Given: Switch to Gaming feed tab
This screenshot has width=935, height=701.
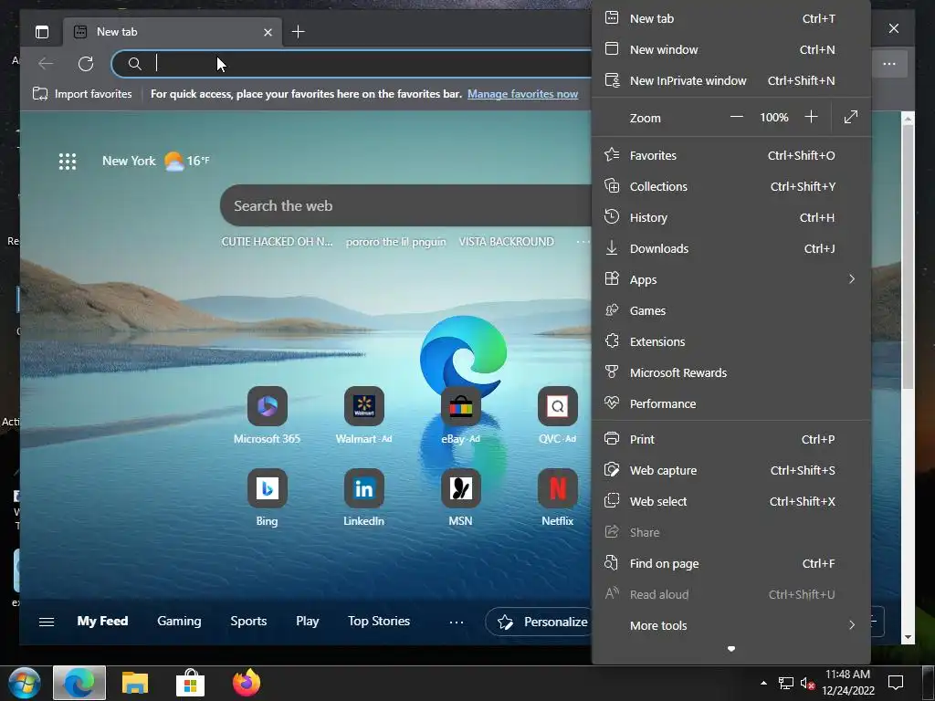Looking at the screenshot, I should (x=179, y=621).
